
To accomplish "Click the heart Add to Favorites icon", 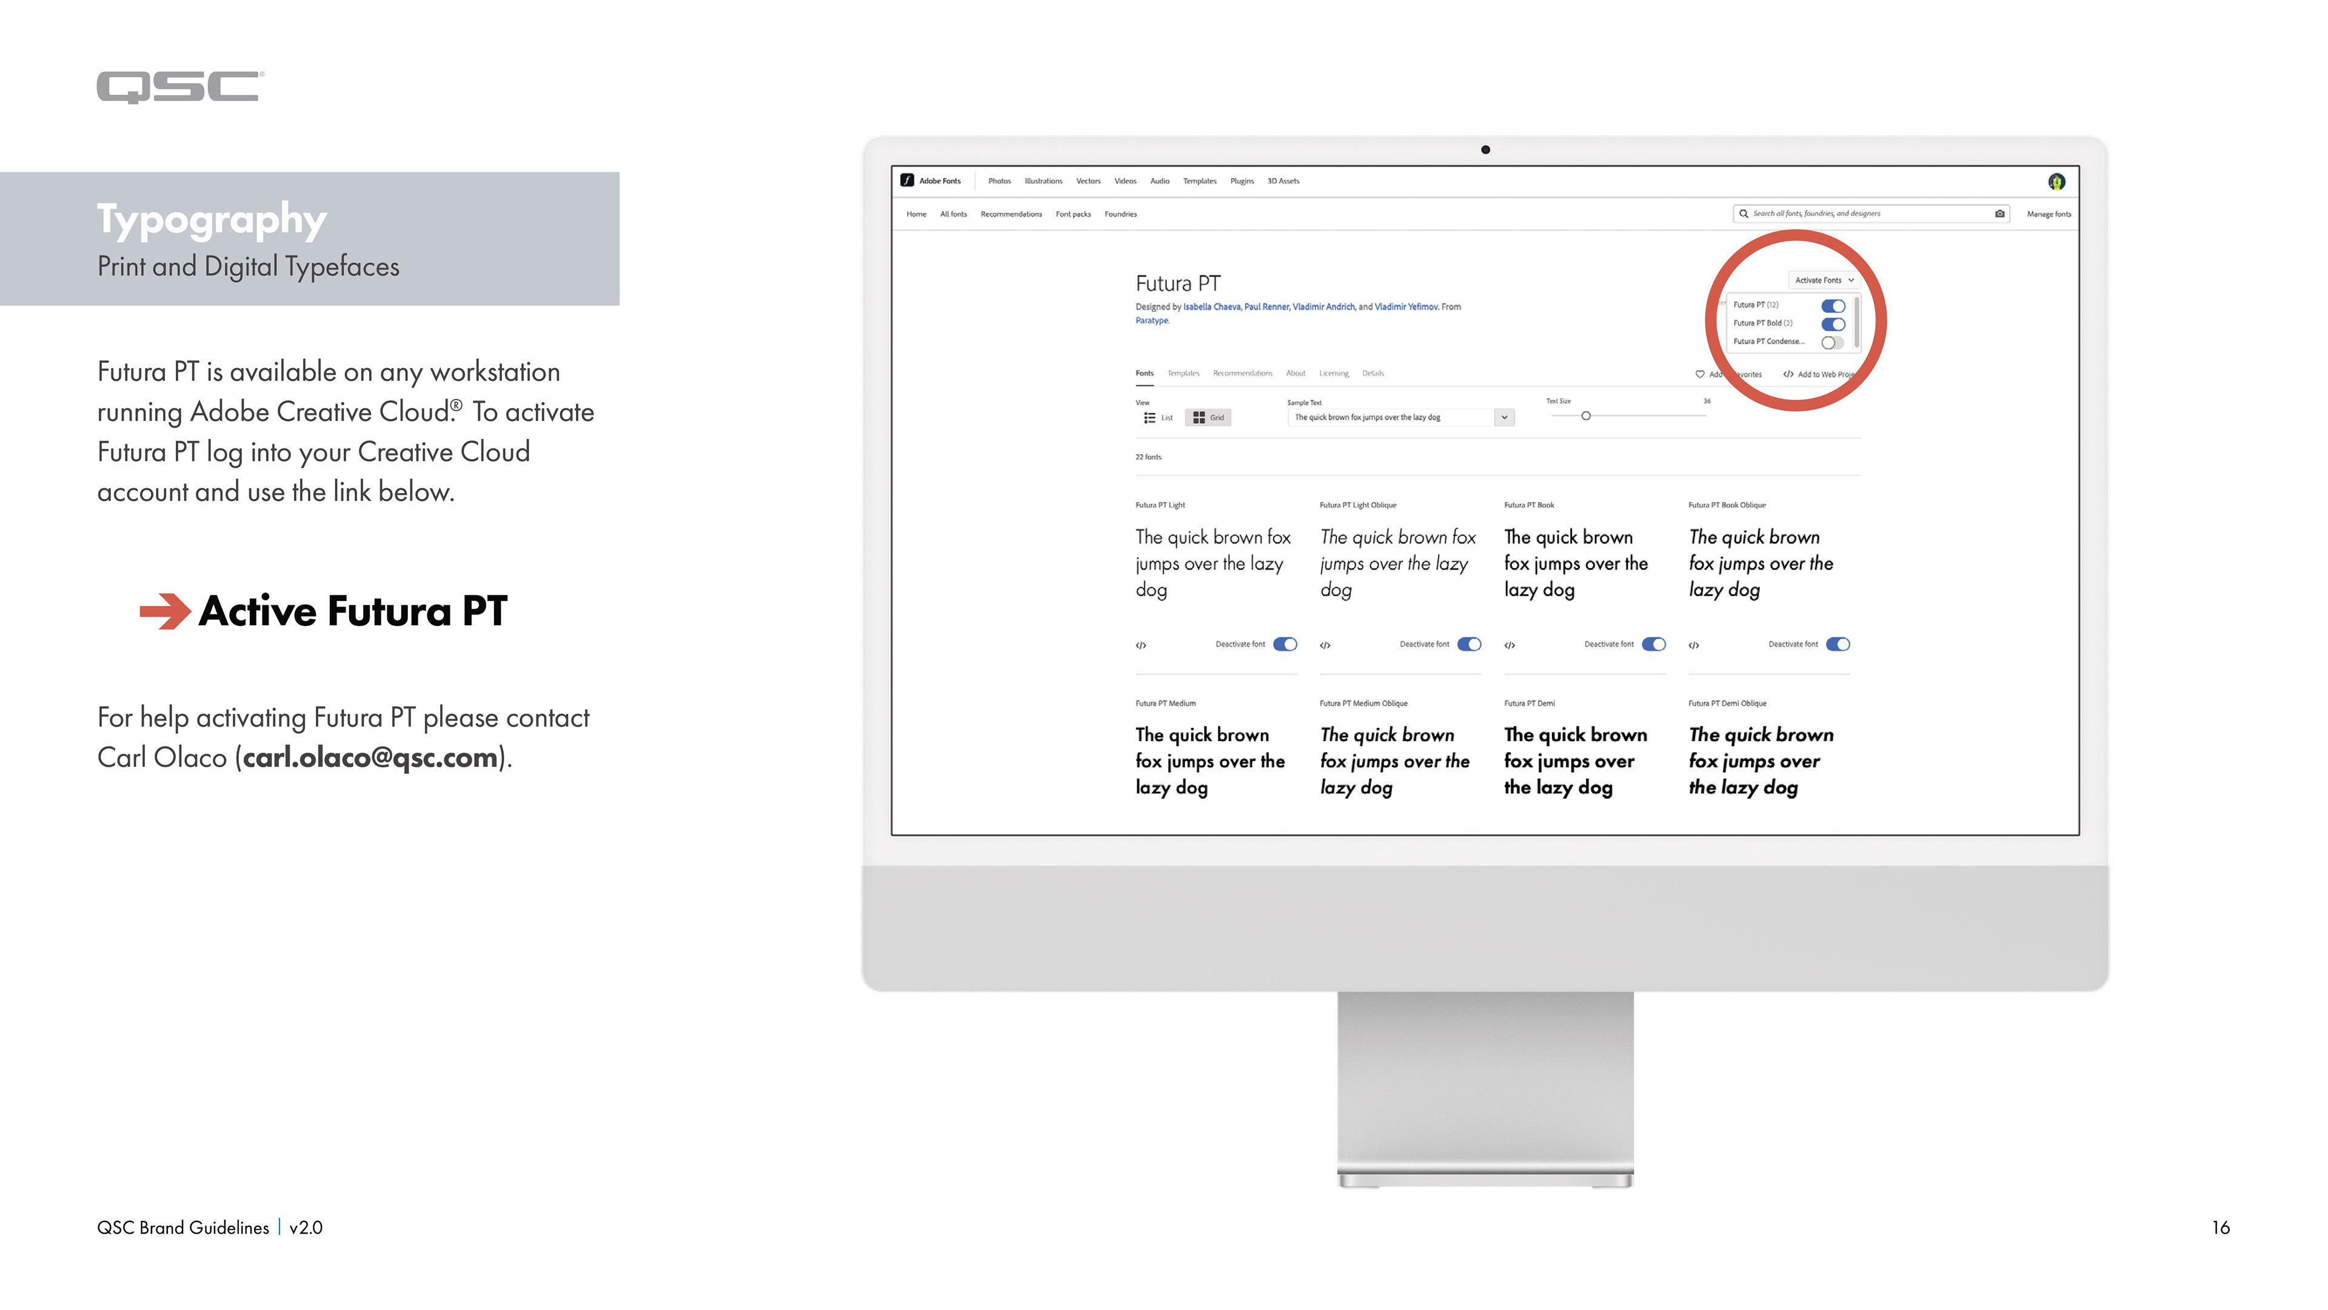I will (x=1700, y=374).
